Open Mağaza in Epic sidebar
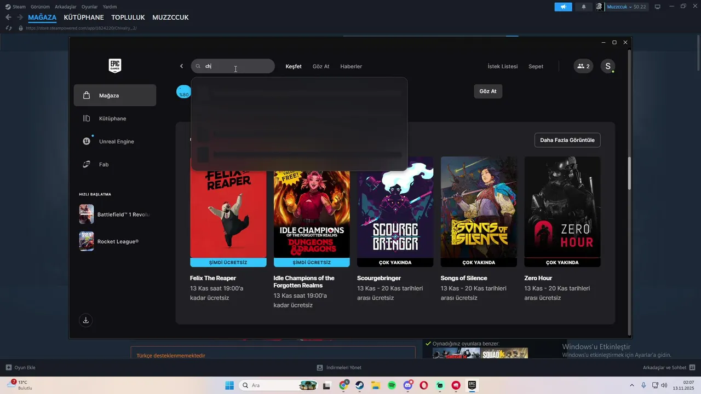The image size is (701, 394). (x=115, y=95)
